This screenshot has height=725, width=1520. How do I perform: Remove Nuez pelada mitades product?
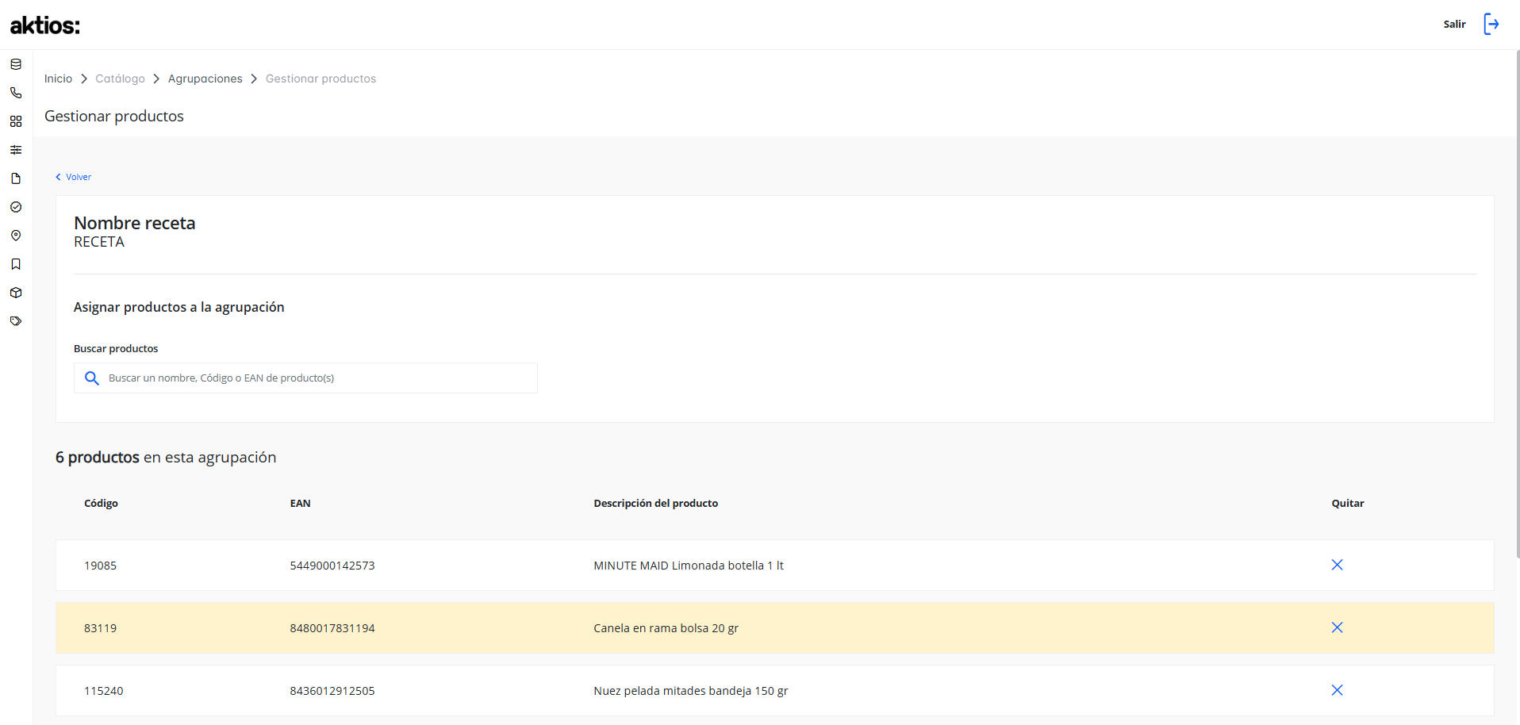click(x=1337, y=690)
